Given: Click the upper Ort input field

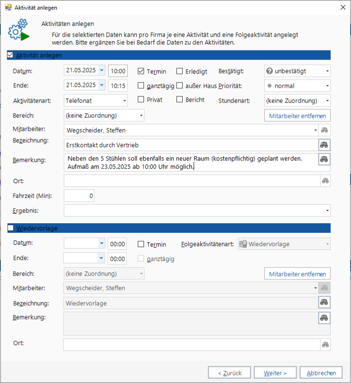Looking at the screenshot, I should tap(192, 181).
